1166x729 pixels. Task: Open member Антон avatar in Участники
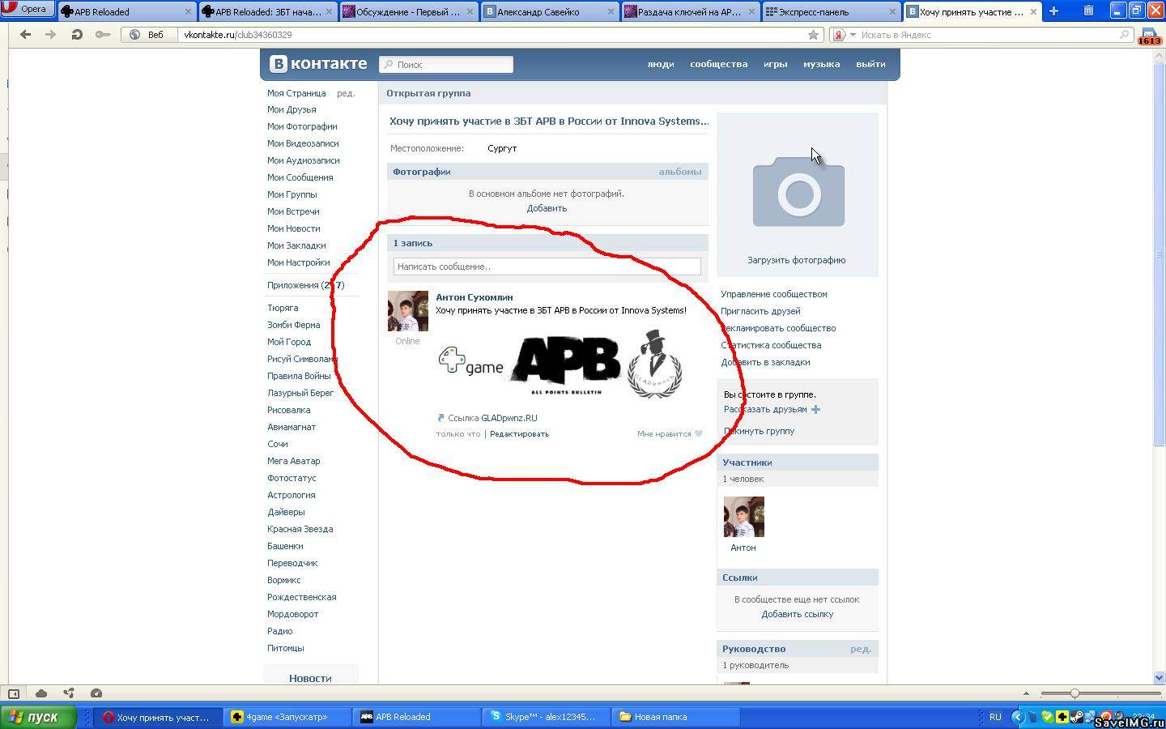743,517
